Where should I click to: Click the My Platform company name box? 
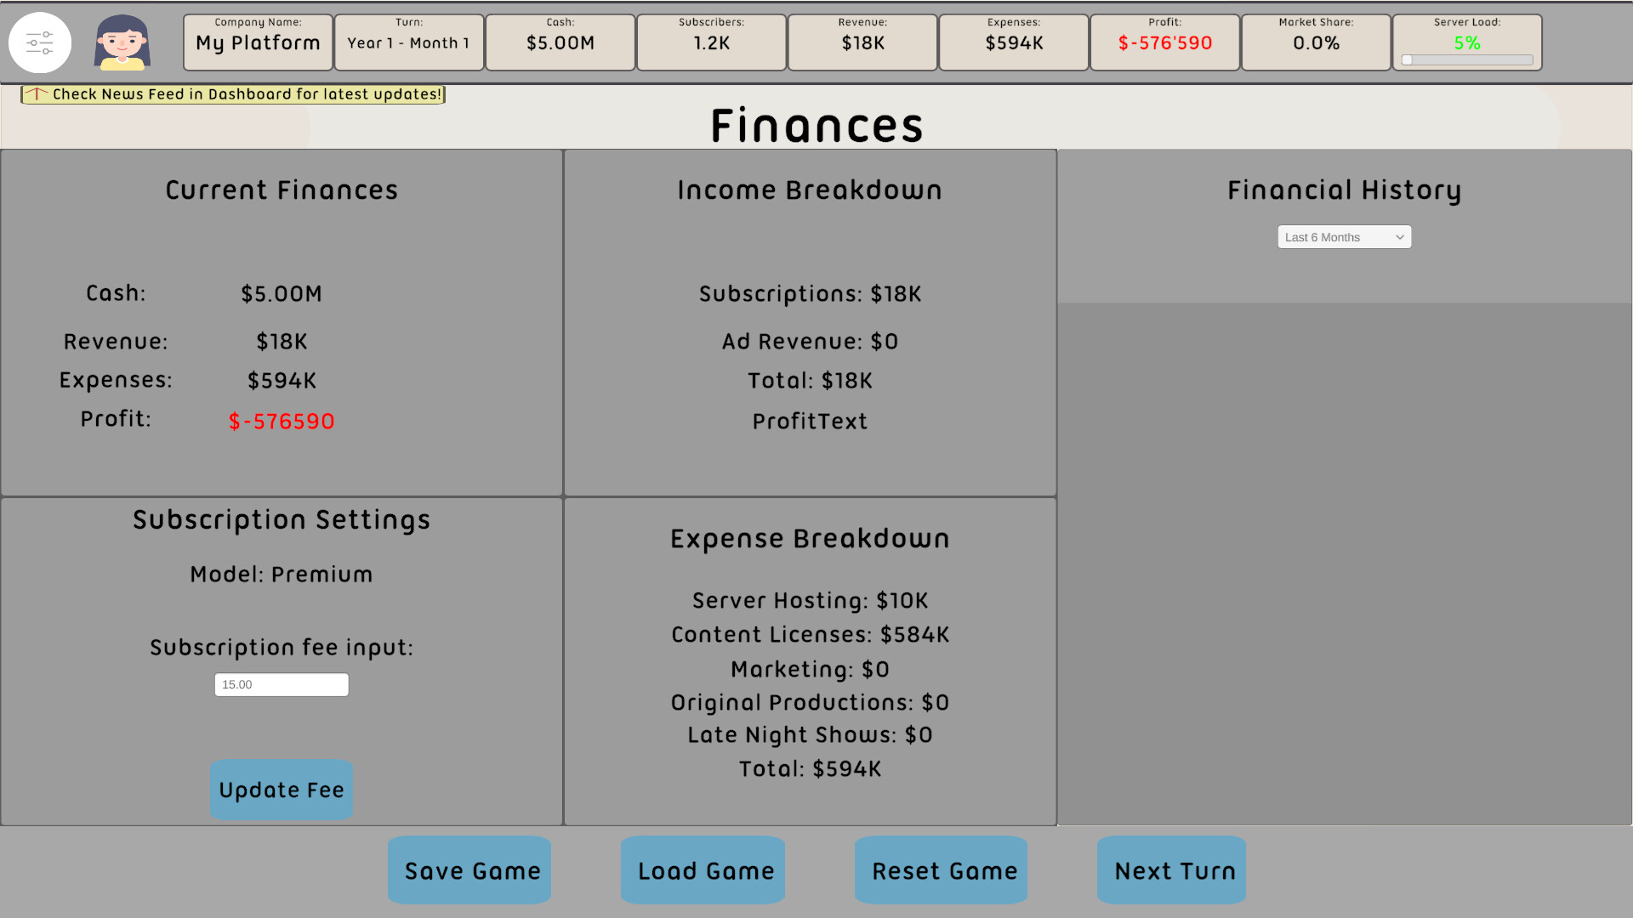pyautogui.click(x=257, y=42)
